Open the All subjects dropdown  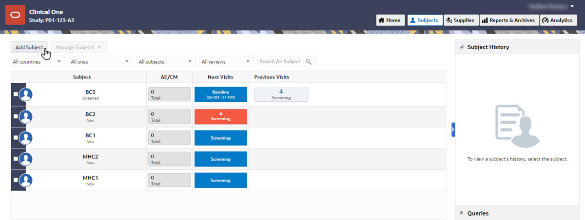tap(166, 62)
